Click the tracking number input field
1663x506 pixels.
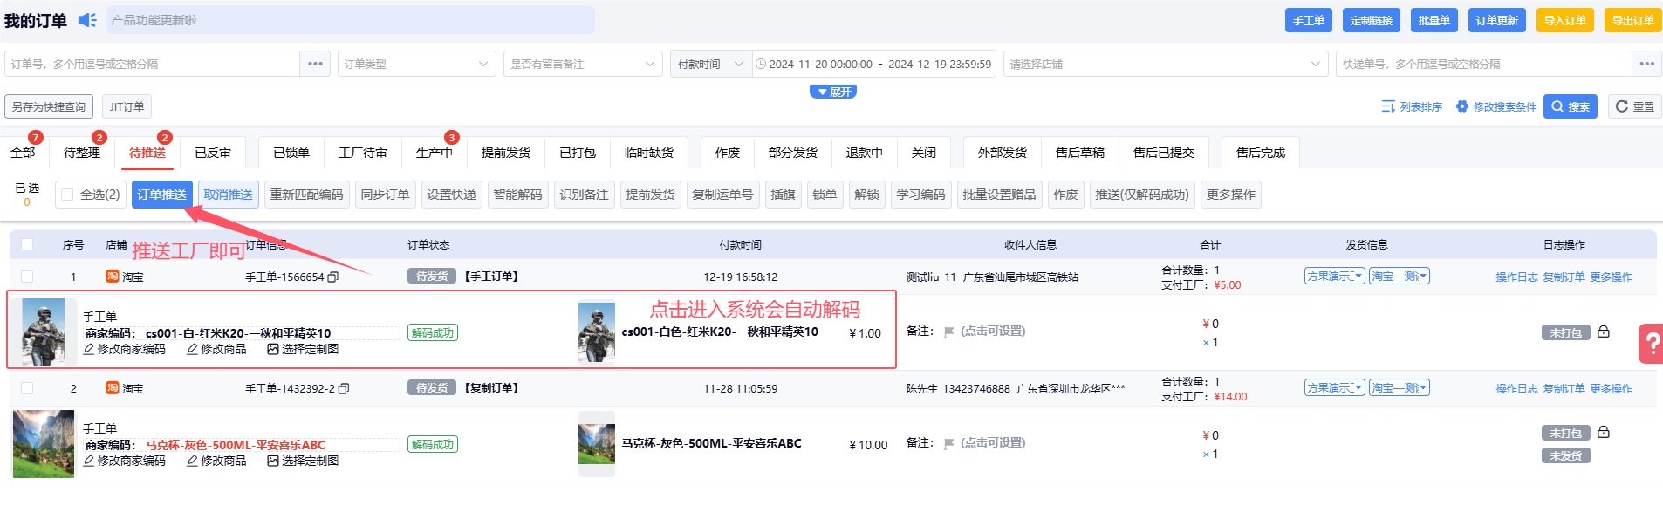(1483, 64)
